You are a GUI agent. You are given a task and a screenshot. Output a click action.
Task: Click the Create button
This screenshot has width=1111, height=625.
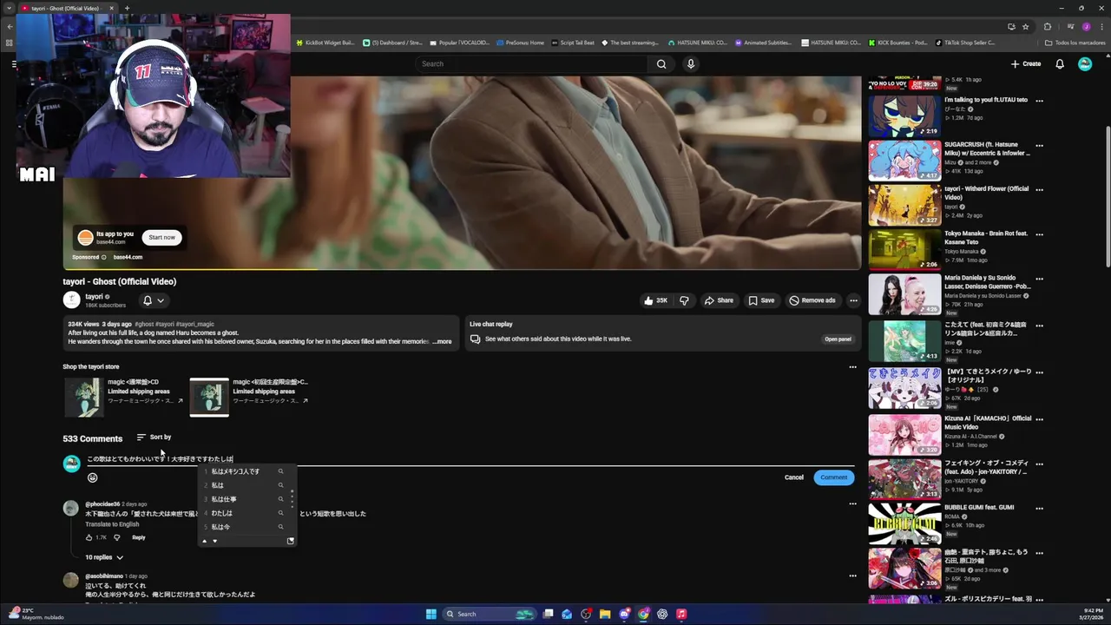tap(1026, 63)
